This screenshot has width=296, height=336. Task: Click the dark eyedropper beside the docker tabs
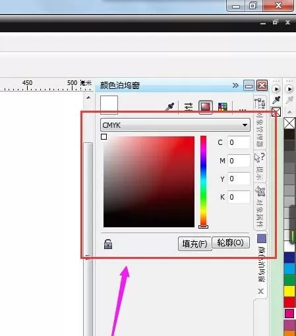tap(276, 100)
